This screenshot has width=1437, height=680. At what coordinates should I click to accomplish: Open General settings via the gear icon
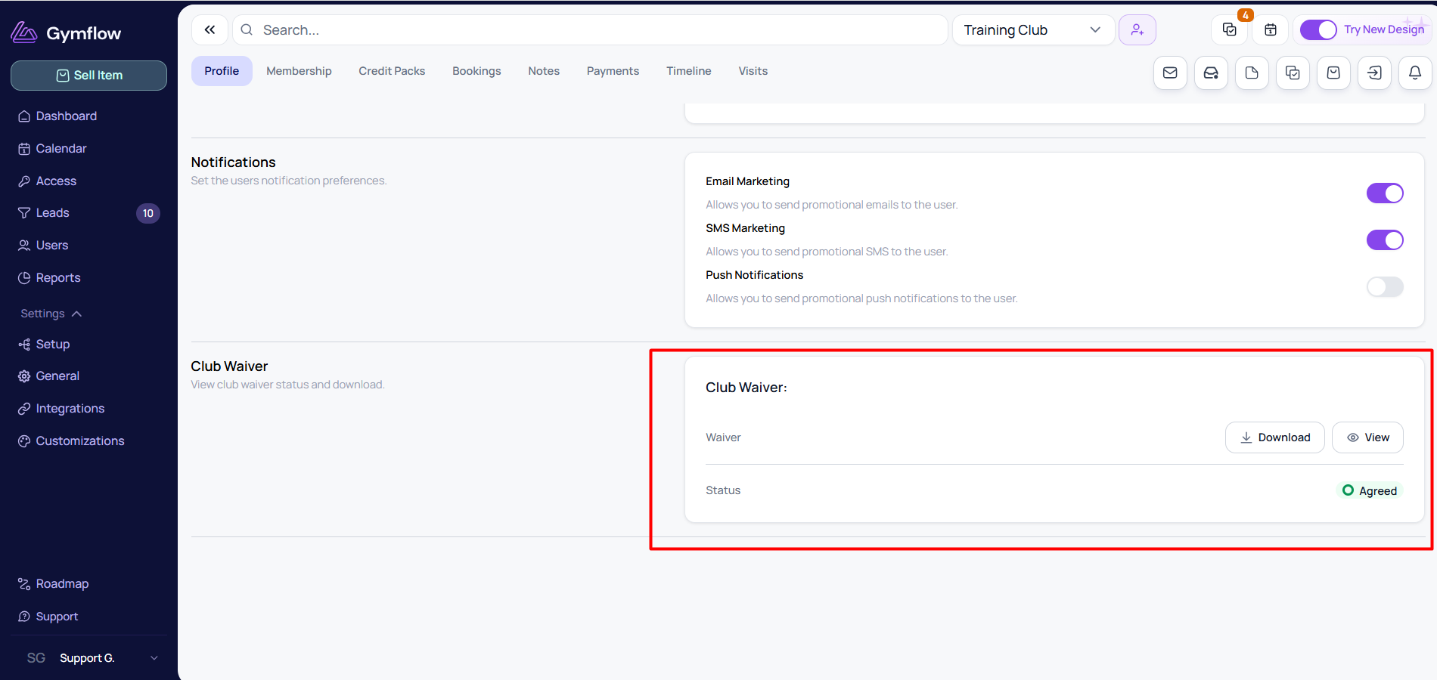pyautogui.click(x=24, y=376)
